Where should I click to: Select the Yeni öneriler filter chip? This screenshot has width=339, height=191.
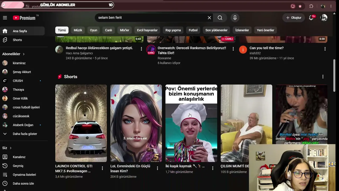pyautogui.click(x=265, y=30)
